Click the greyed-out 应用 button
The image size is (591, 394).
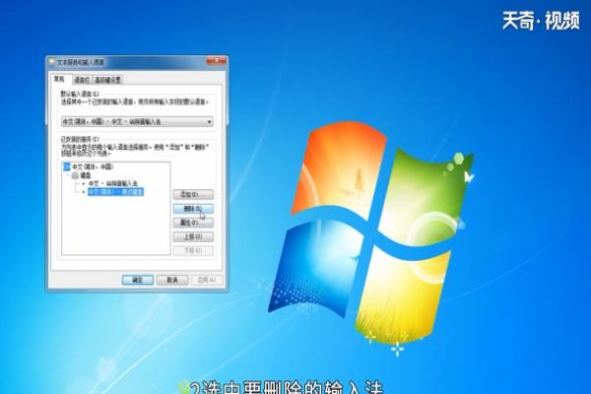207,280
